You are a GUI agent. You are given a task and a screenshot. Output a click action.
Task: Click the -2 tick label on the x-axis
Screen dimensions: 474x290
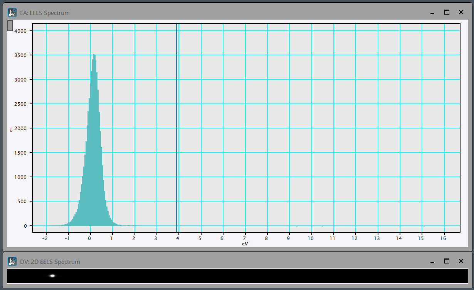point(45,238)
